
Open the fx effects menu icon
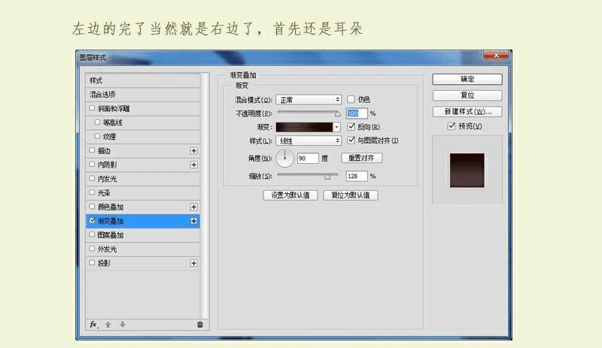point(93,325)
